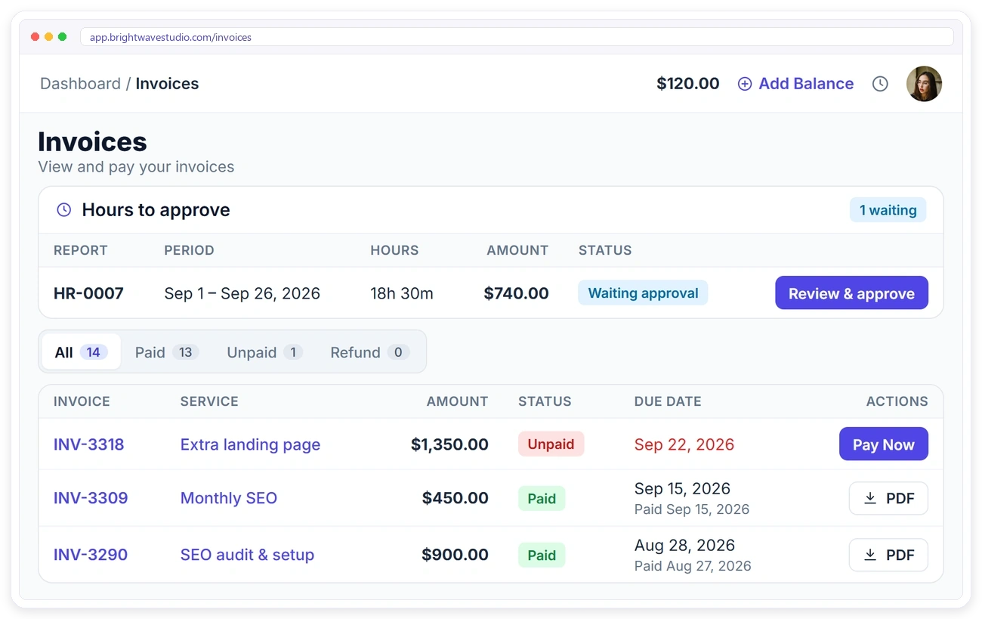Click the Paid Aug 27, 2026 note
Image resolution: width=982 pixels, height=619 pixels.
click(693, 566)
